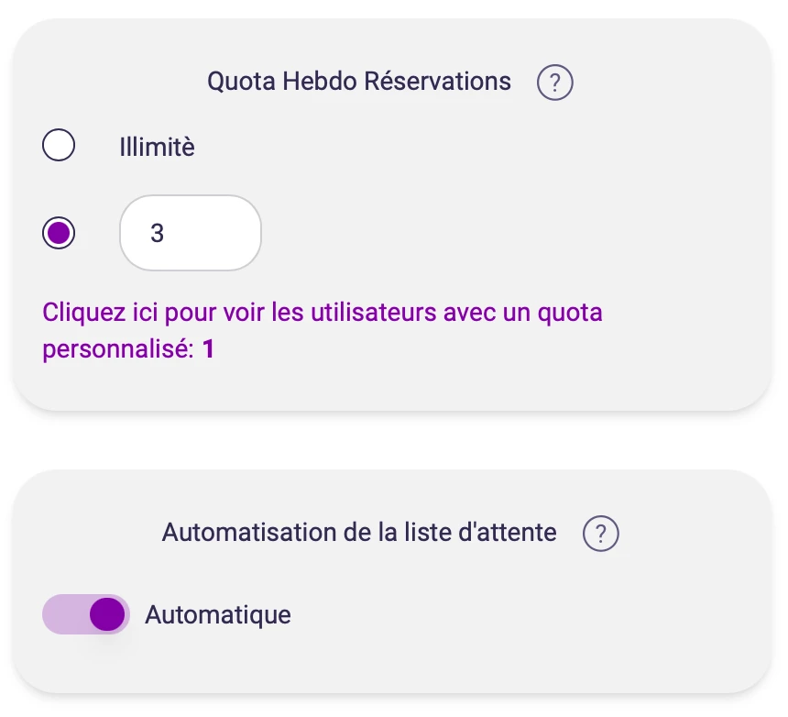This screenshot has height=717, width=788.
Task: Click the light track of the Automatique switch
Action: point(62,614)
